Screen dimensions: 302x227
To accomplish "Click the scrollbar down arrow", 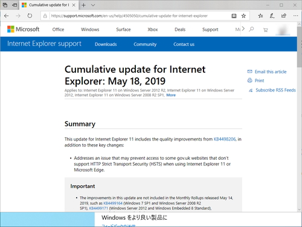I will [300, 209].
